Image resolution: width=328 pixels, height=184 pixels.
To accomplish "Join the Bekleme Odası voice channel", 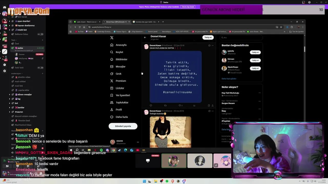I will click(x=21, y=34).
